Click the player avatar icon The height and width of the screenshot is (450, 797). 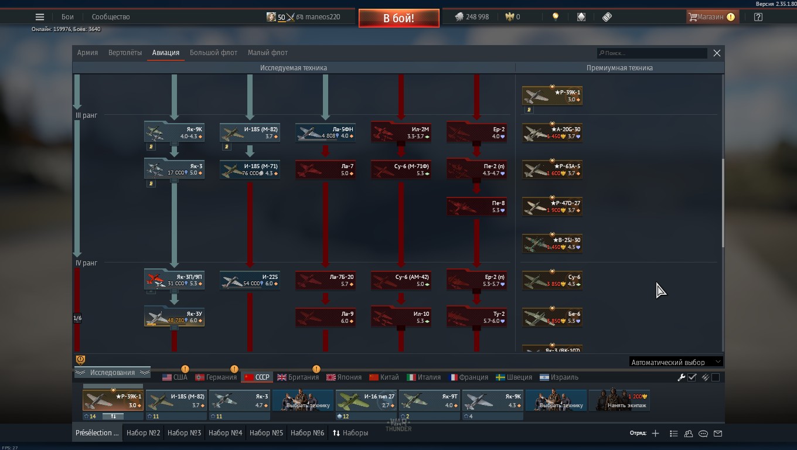271,17
